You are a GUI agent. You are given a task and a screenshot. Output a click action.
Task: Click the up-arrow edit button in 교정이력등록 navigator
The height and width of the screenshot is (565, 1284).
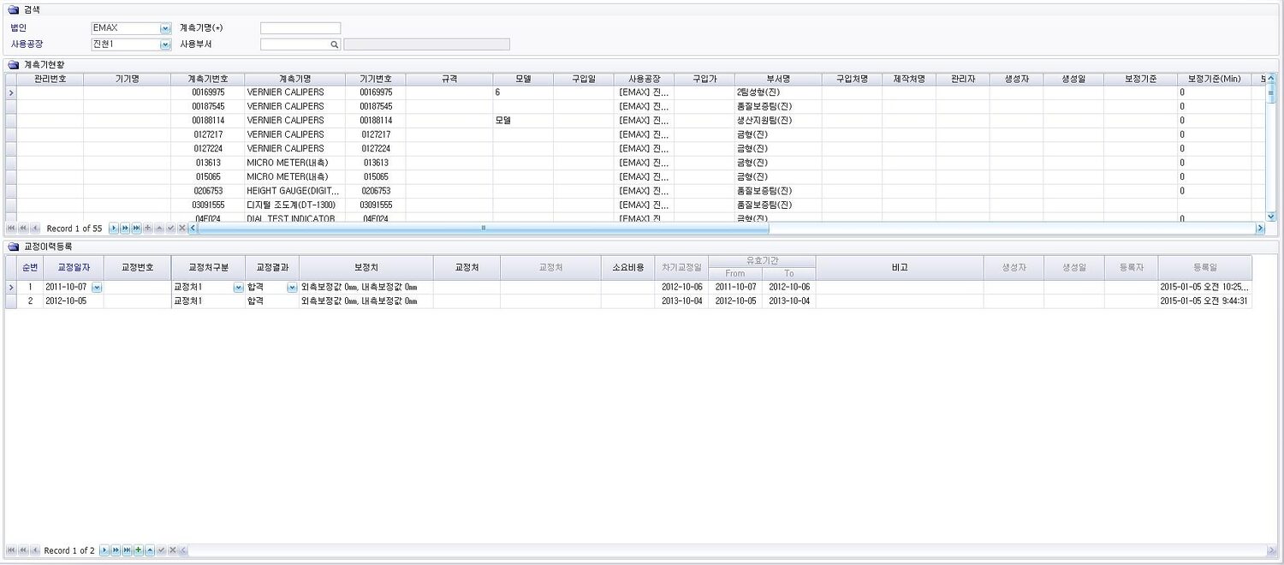coord(150,550)
